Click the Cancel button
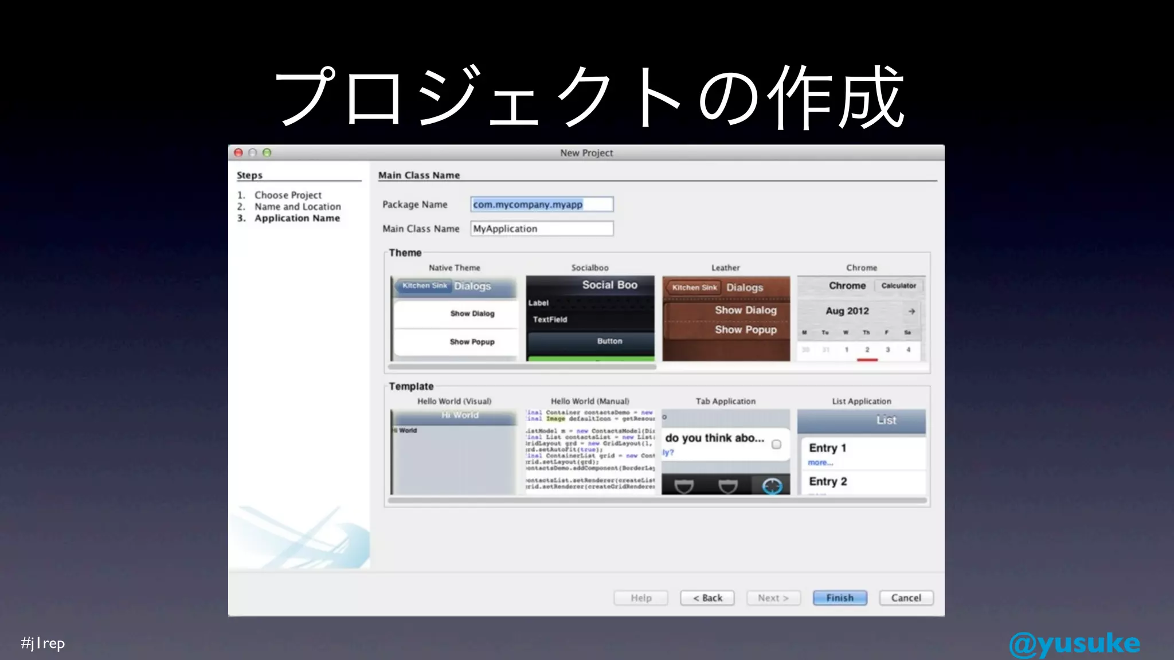Viewport: 1174px width, 660px height. pyautogui.click(x=906, y=598)
